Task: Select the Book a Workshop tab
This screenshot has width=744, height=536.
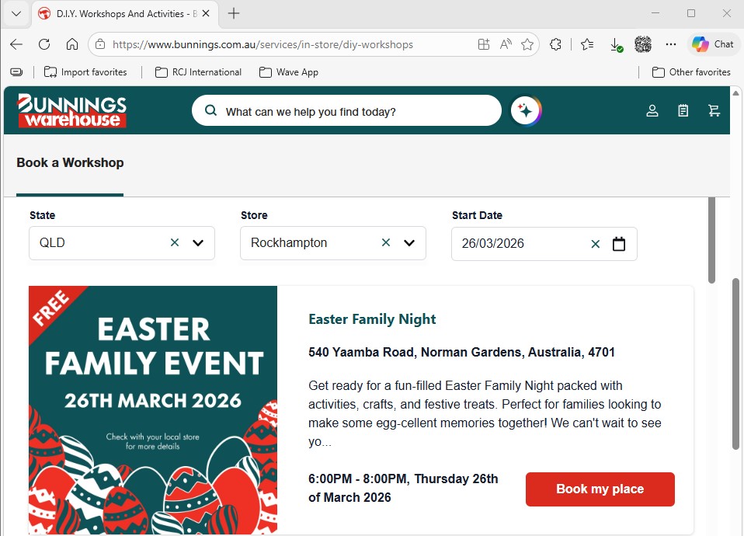Action: coord(70,163)
